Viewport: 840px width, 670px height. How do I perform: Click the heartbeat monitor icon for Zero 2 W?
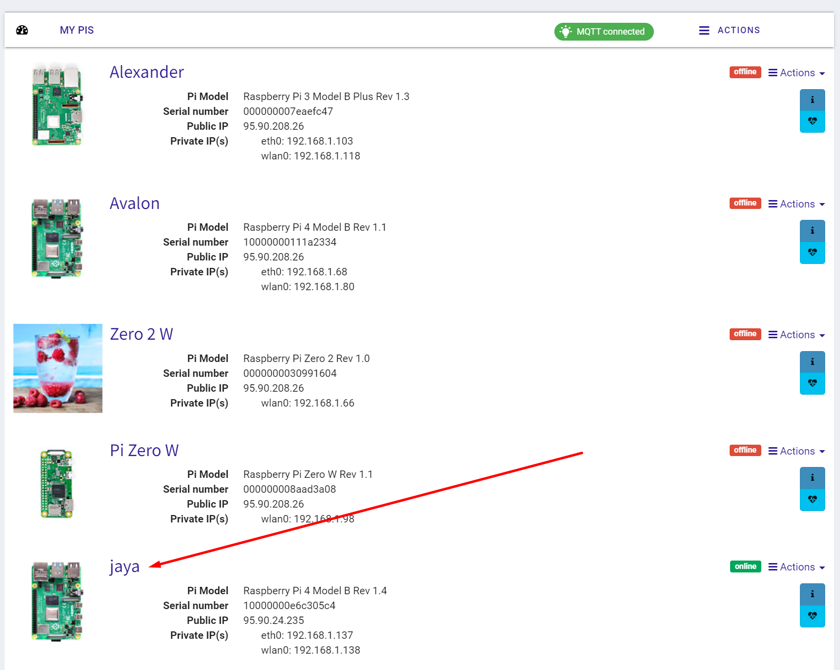812,384
